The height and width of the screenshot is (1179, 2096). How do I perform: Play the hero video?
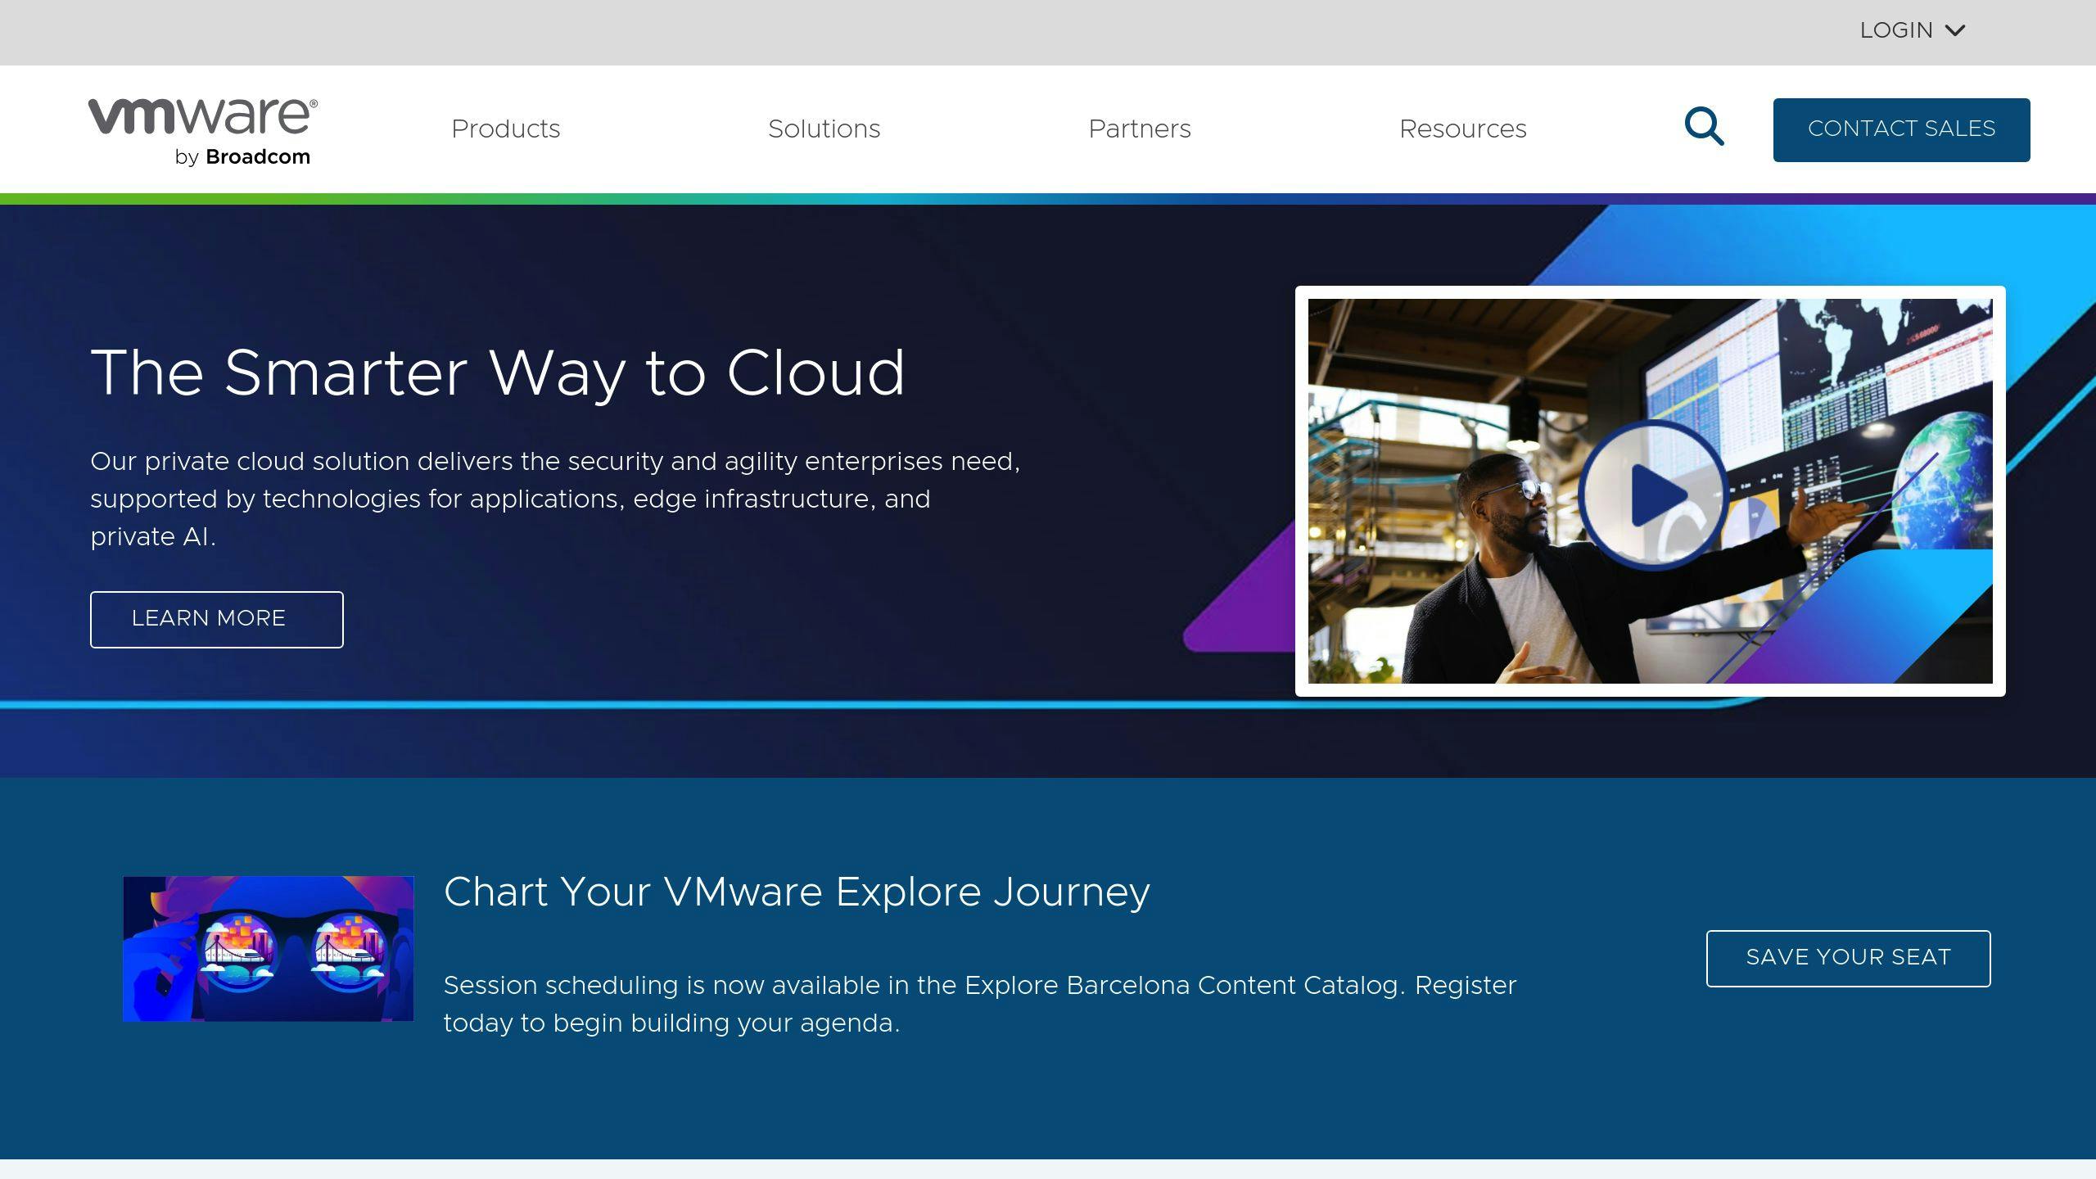(x=1652, y=495)
